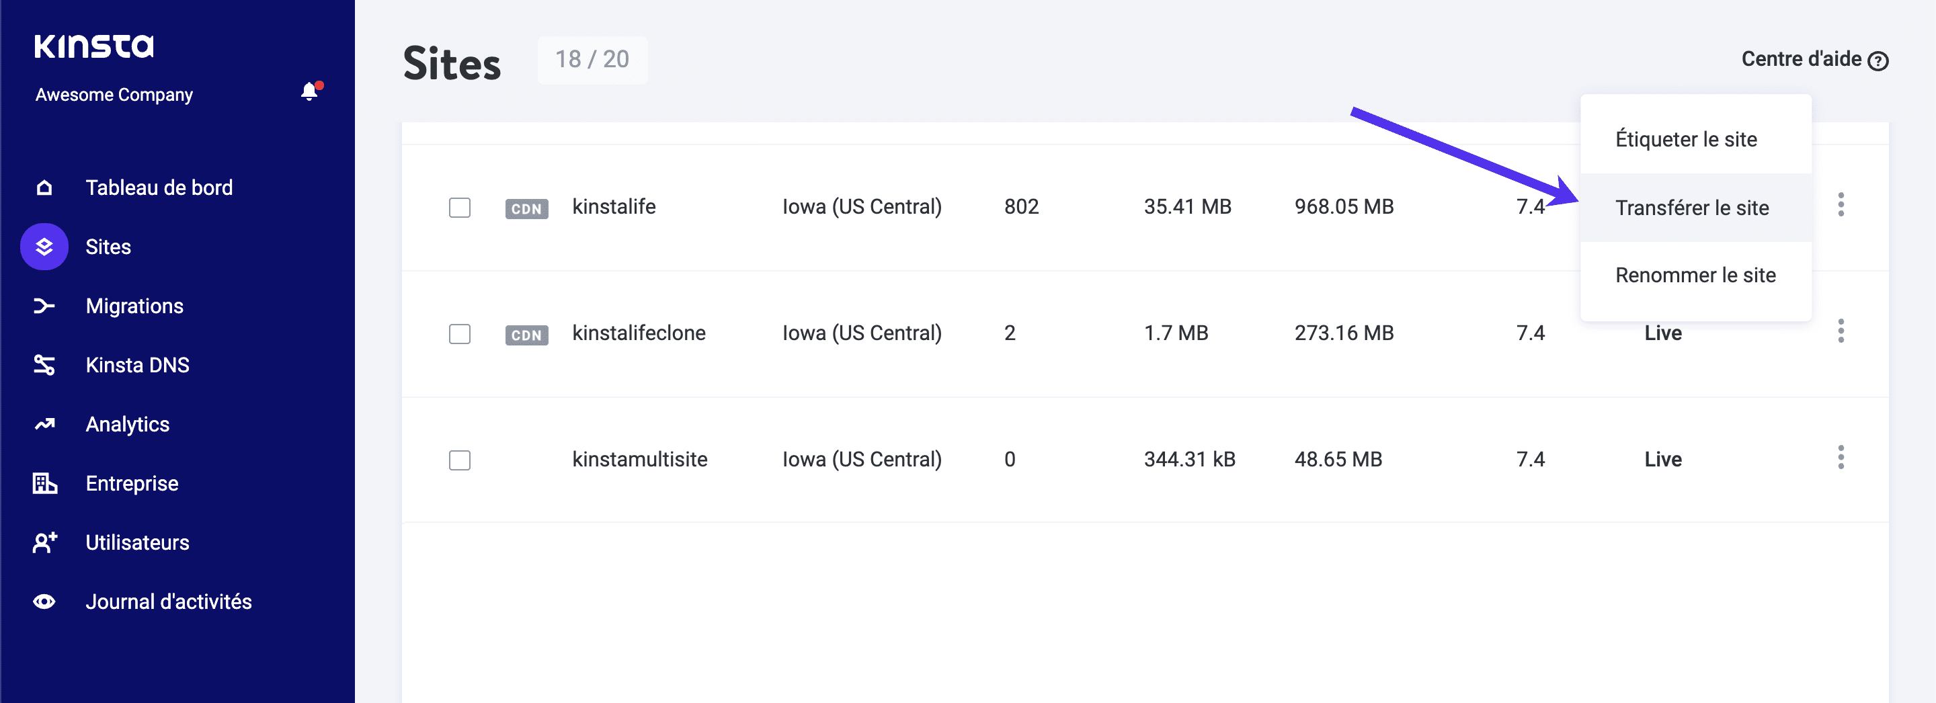Screen dimensions: 1936x703
Task: Open Entreprise in the sidebar
Action: 132,484
